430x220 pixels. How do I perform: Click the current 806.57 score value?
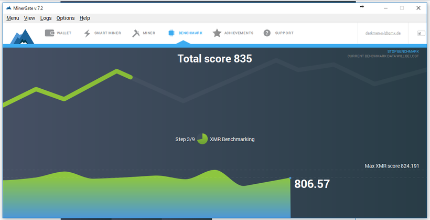pyautogui.click(x=312, y=184)
